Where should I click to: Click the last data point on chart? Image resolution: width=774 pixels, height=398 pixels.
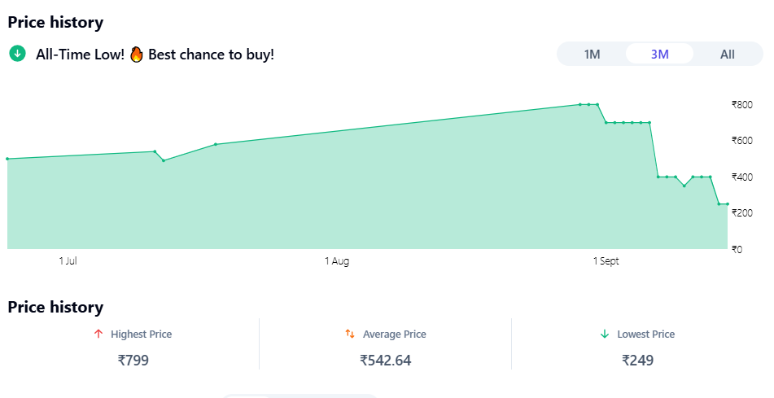[x=727, y=203]
